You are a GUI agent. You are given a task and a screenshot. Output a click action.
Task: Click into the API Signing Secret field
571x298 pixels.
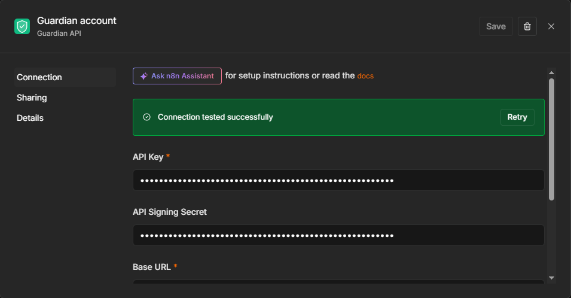[338, 235]
